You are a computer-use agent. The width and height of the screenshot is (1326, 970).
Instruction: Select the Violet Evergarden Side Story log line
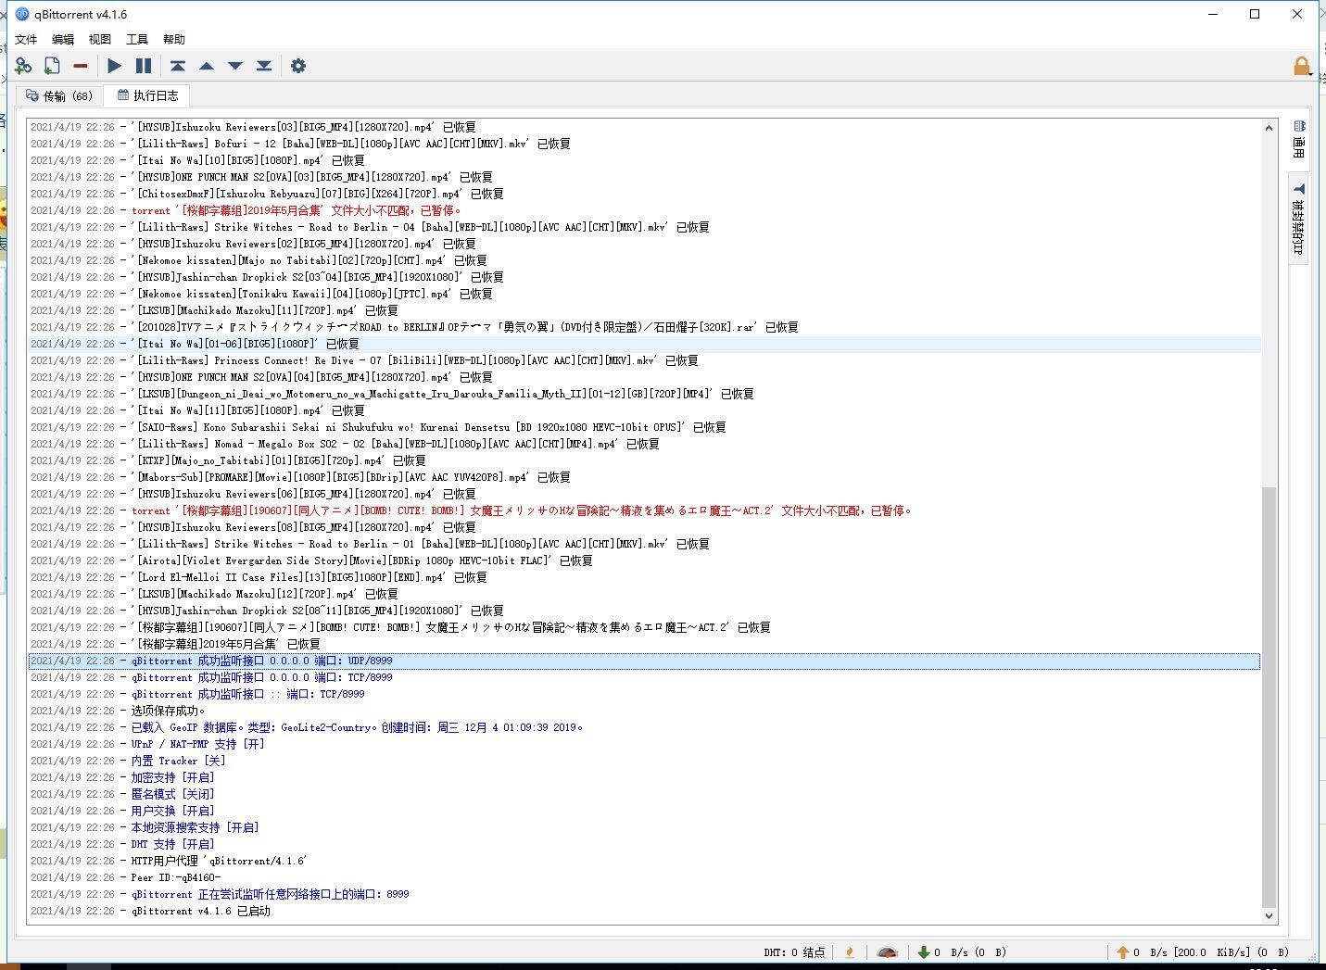(644, 561)
